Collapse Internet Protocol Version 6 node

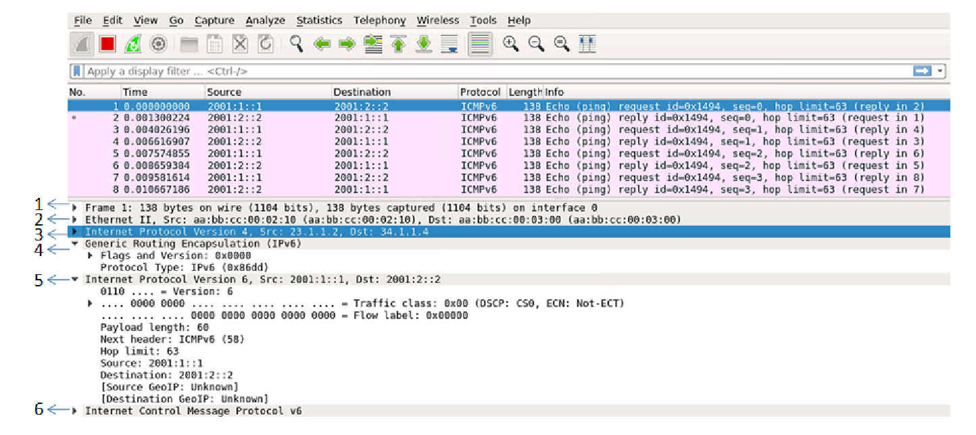[74, 279]
